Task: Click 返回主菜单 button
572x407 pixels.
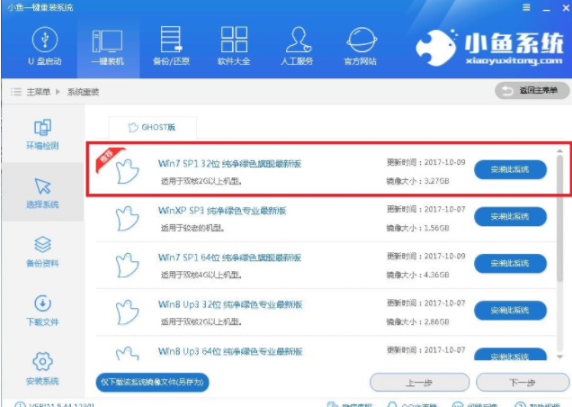Action: 532,90
